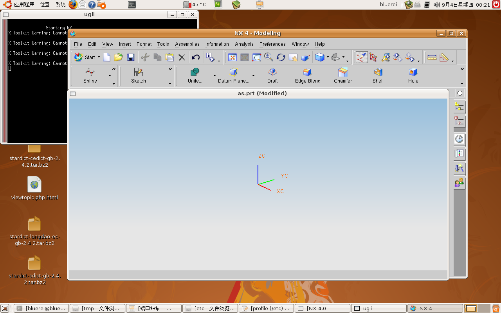Click the as.prt window menu button

pyautogui.click(x=73, y=94)
